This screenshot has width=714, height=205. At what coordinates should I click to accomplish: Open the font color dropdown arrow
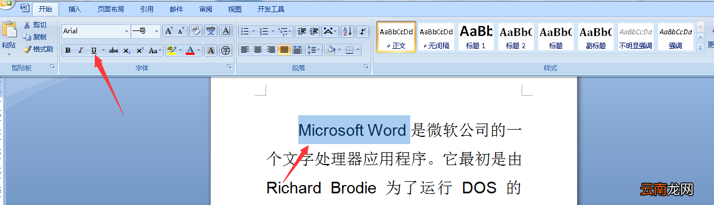coord(199,50)
